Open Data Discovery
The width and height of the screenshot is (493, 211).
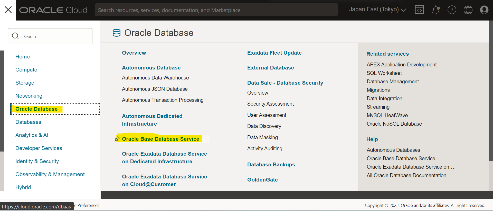[264, 126]
